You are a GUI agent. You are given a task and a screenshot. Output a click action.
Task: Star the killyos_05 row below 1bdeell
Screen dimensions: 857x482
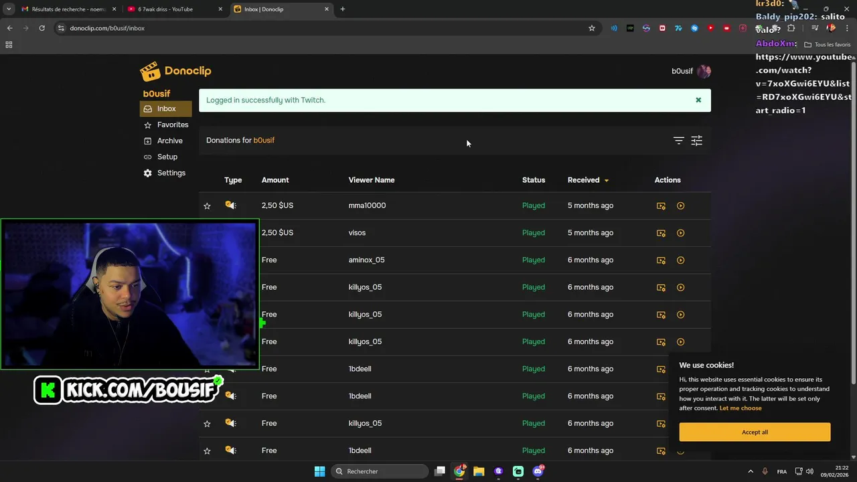click(207, 423)
